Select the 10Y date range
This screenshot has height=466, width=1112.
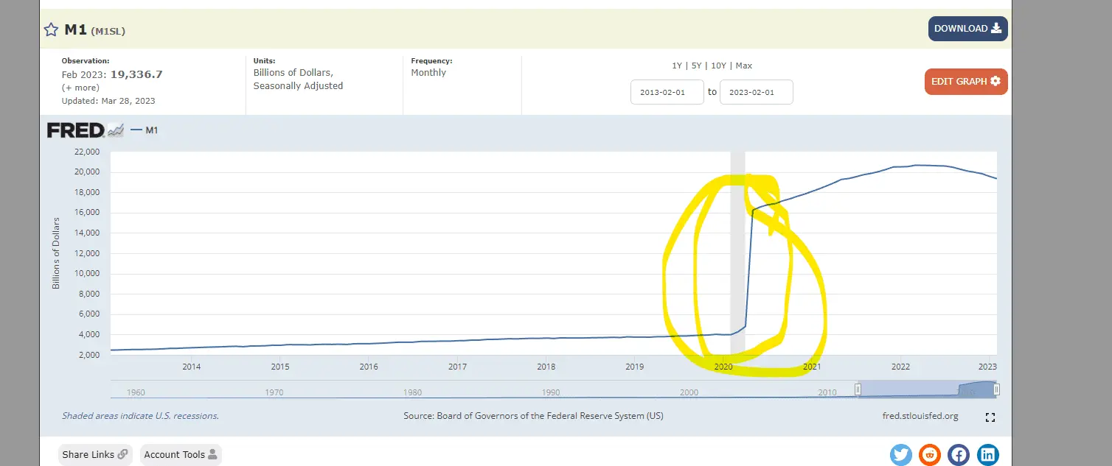718,66
